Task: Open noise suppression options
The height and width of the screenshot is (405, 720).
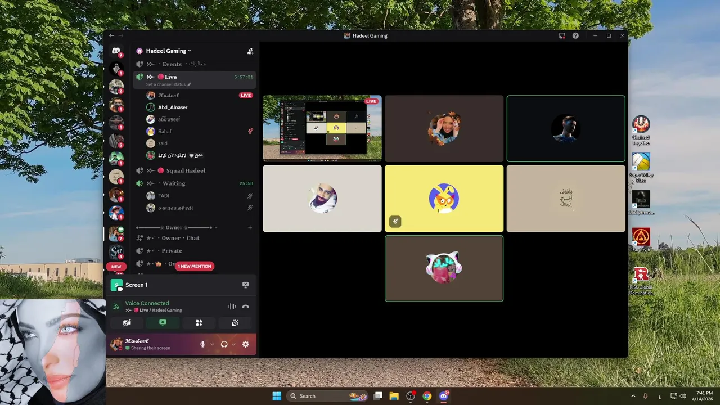Action: (x=232, y=307)
